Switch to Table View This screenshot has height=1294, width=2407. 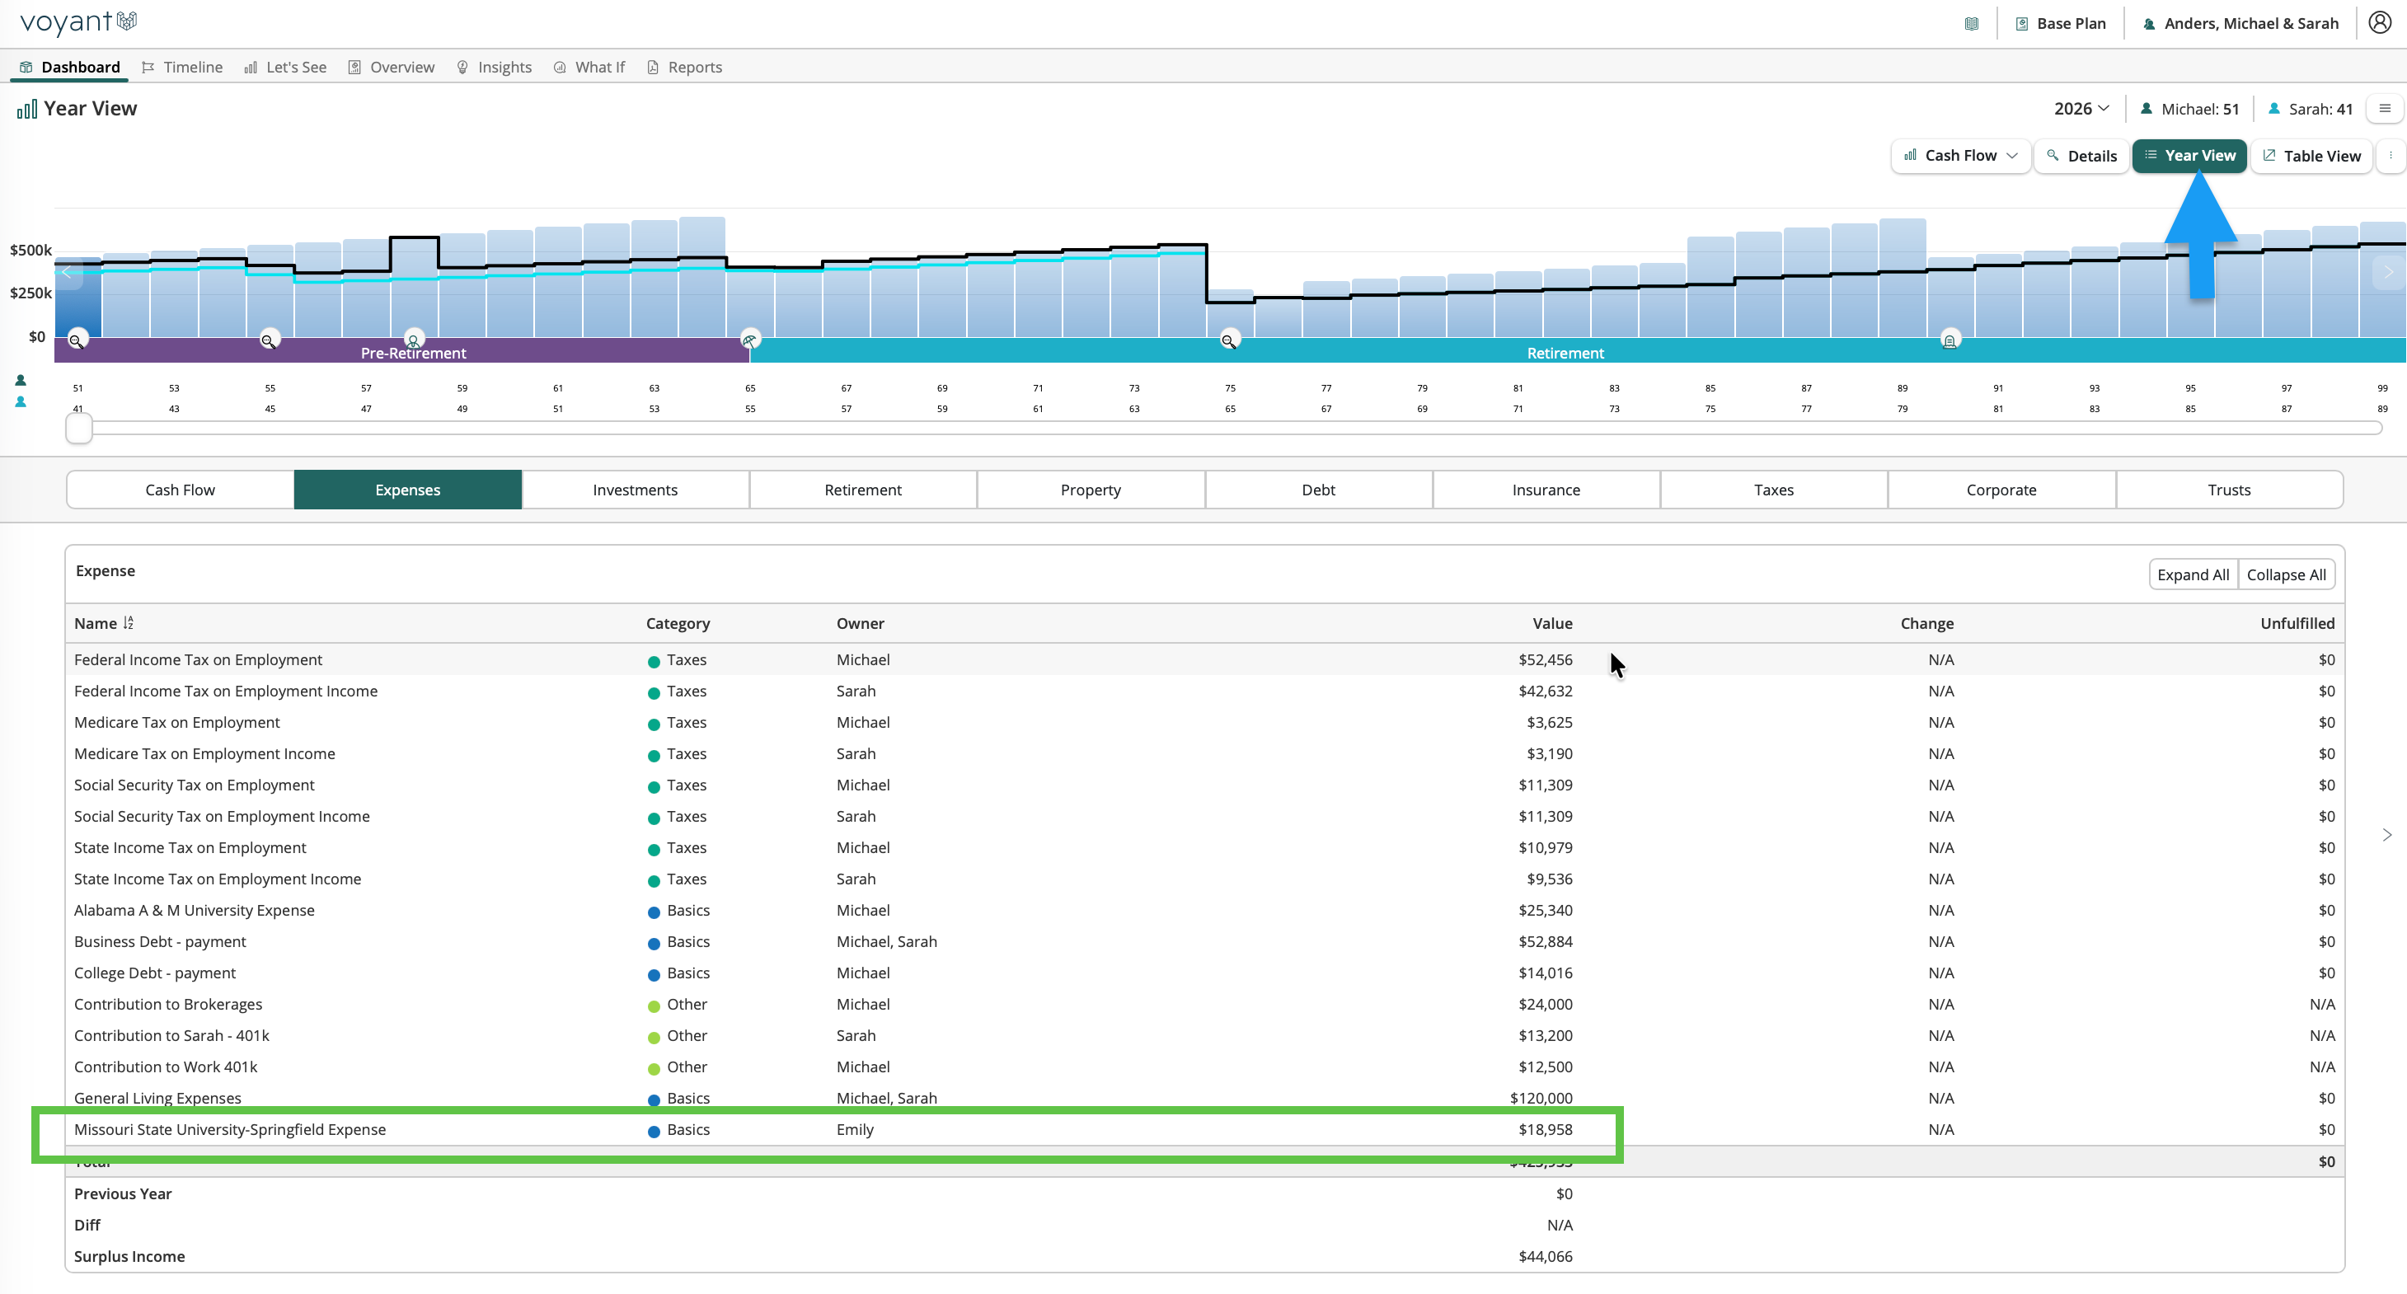pyautogui.click(x=2311, y=155)
